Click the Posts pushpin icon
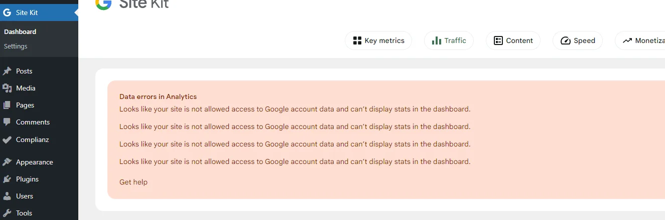 [x=7, y=71]
